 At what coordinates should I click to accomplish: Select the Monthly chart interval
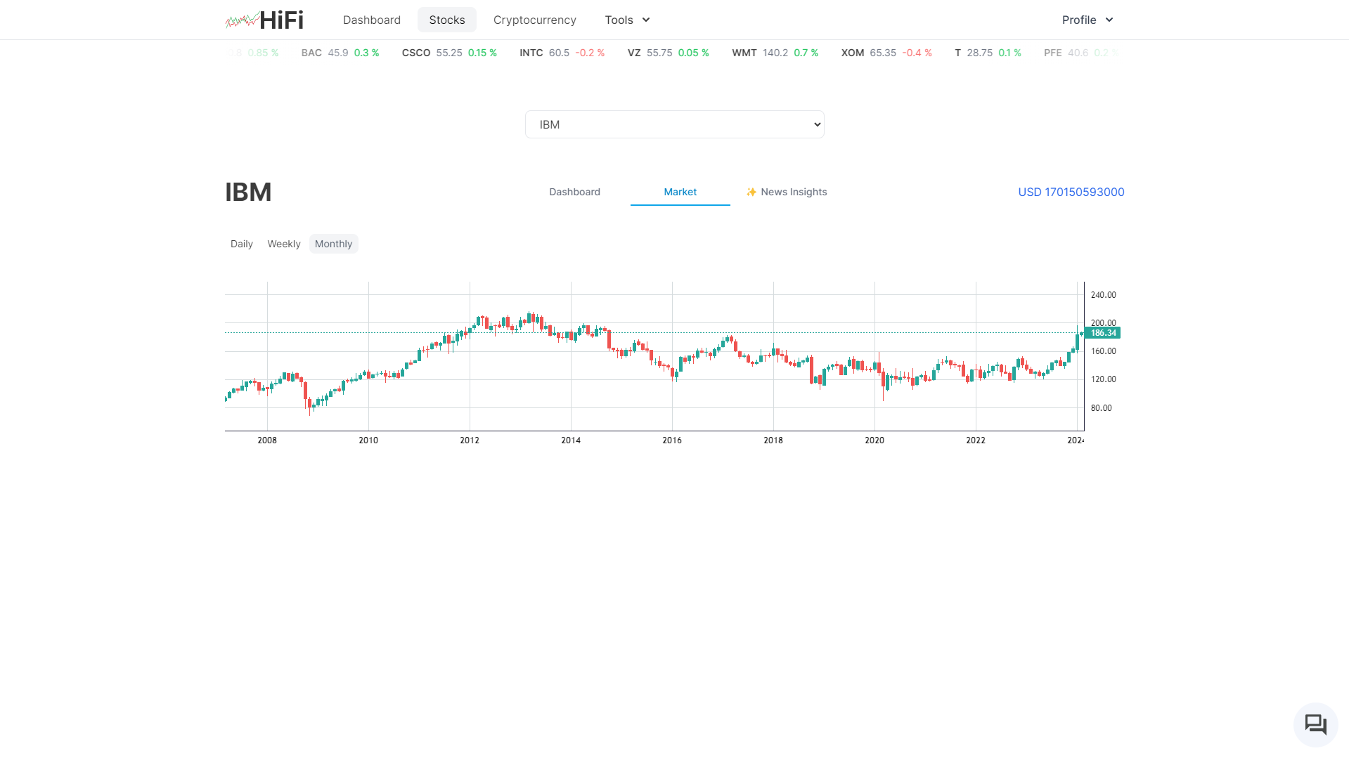334,244
